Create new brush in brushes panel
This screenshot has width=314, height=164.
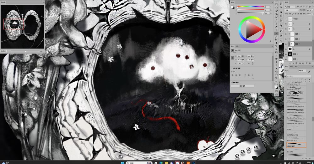tap(306, 158)
